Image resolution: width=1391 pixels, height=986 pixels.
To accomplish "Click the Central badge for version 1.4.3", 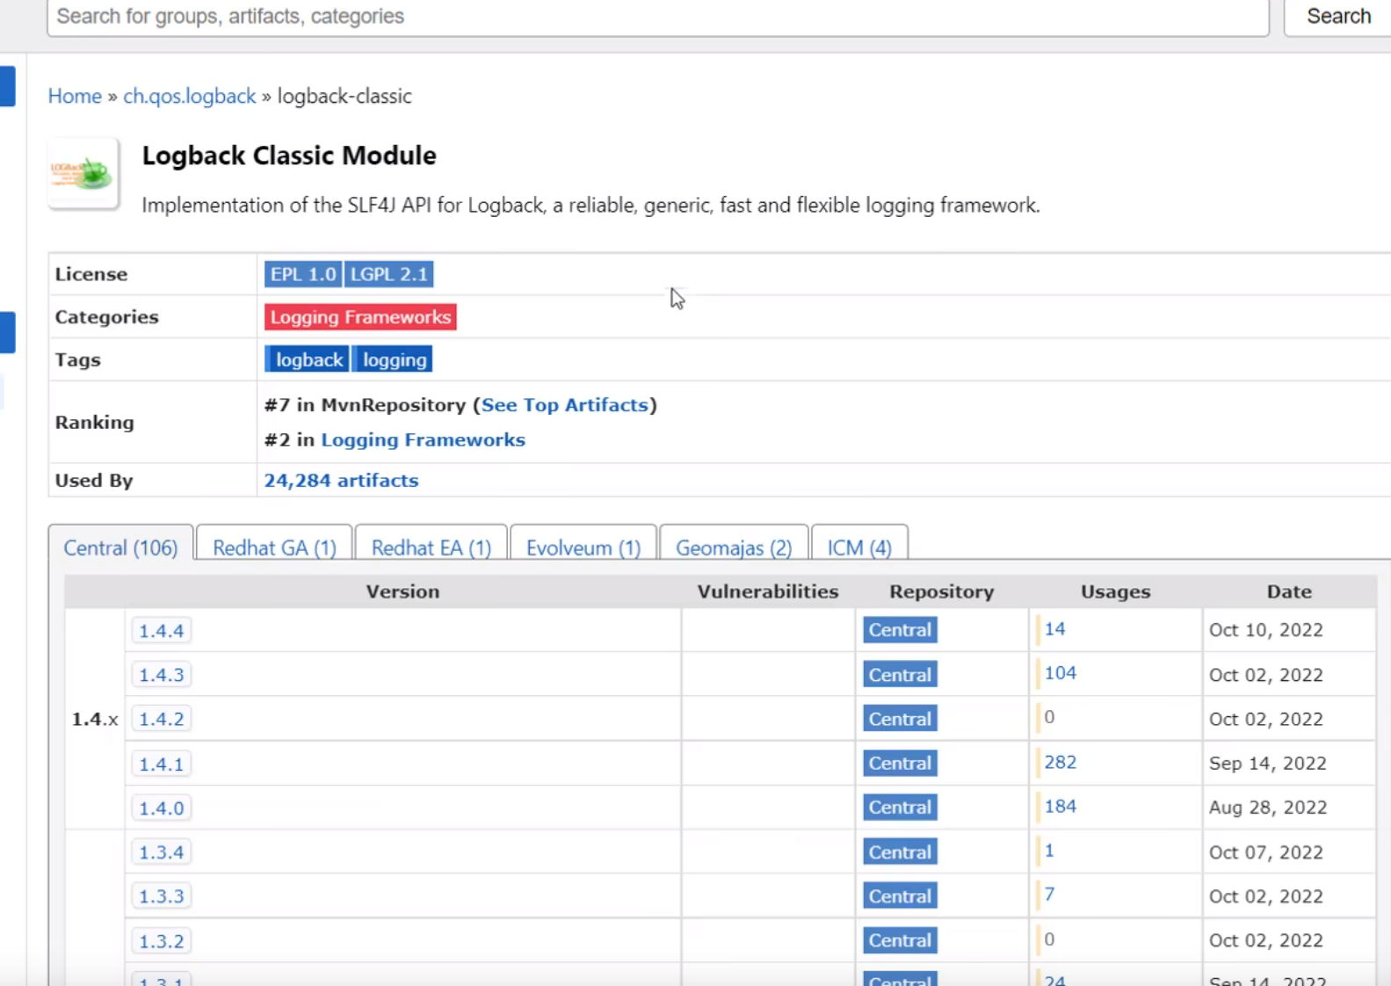I will (x=900, y=675).
